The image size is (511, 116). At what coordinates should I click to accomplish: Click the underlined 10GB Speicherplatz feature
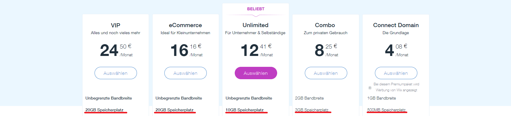(x=244, y=110)
